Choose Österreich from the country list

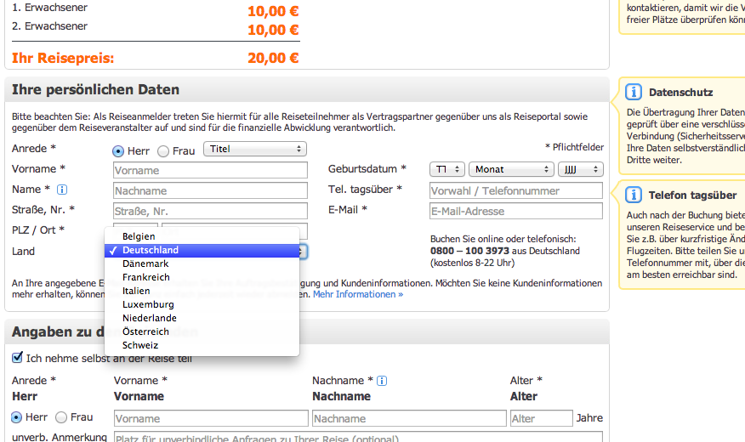coord(202,331)
